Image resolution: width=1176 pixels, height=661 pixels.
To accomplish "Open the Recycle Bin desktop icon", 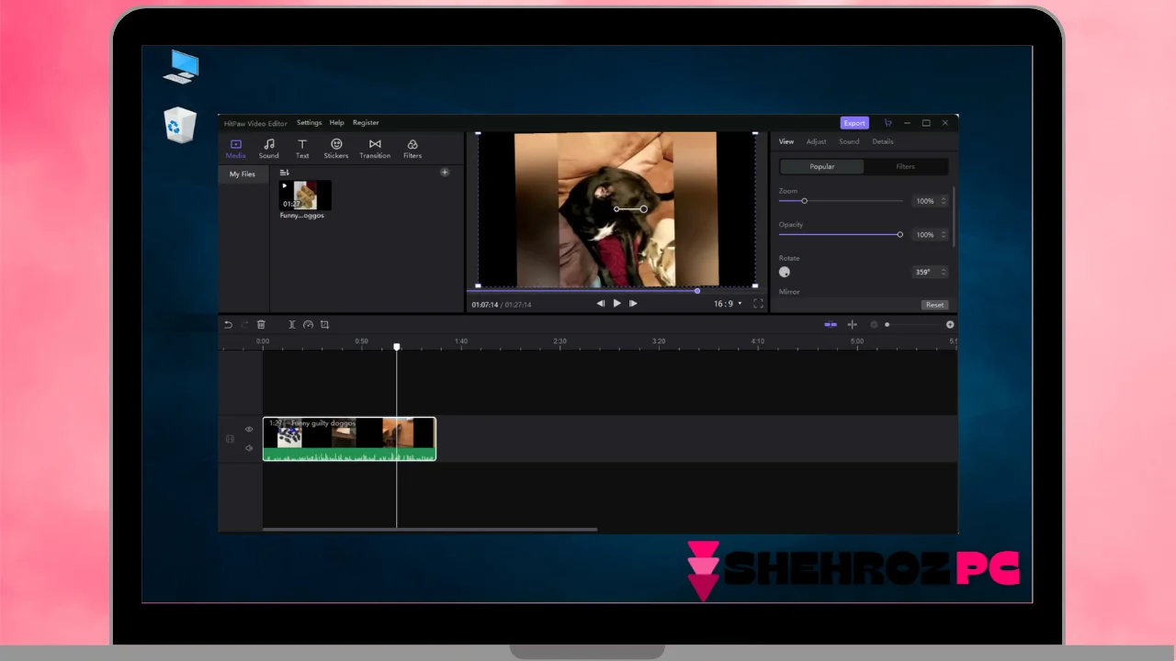I will click(x=180, y=126).
